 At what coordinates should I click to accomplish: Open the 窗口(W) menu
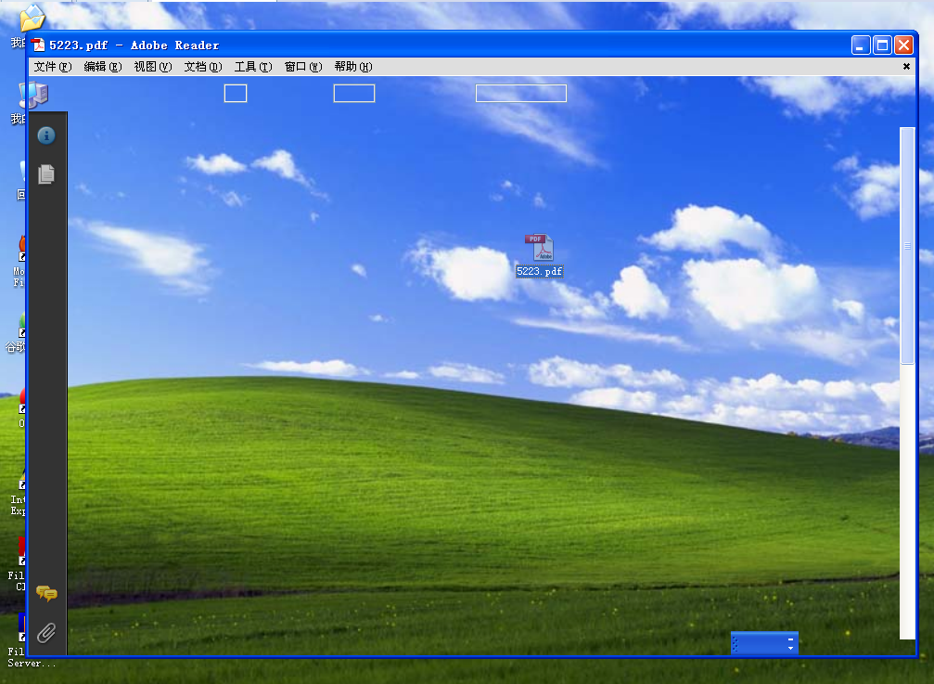click(303, 67)
